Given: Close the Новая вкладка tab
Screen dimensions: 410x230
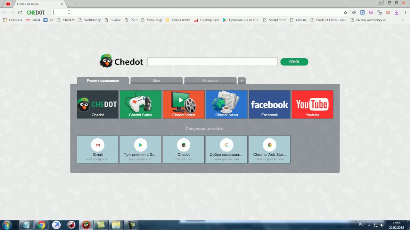Looking at the screenshot, I should pos(62,4).
